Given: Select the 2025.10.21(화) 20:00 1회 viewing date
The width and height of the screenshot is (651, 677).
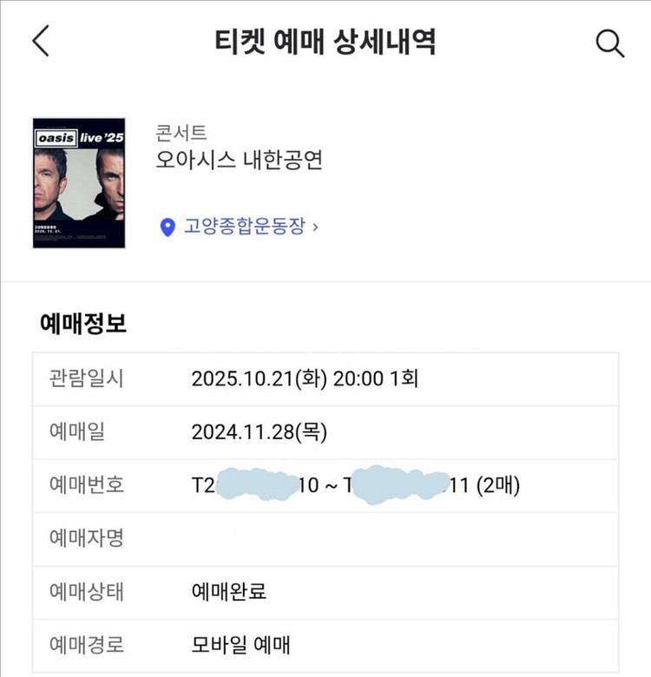Looking at the screenshot, I should coord(306,379).
